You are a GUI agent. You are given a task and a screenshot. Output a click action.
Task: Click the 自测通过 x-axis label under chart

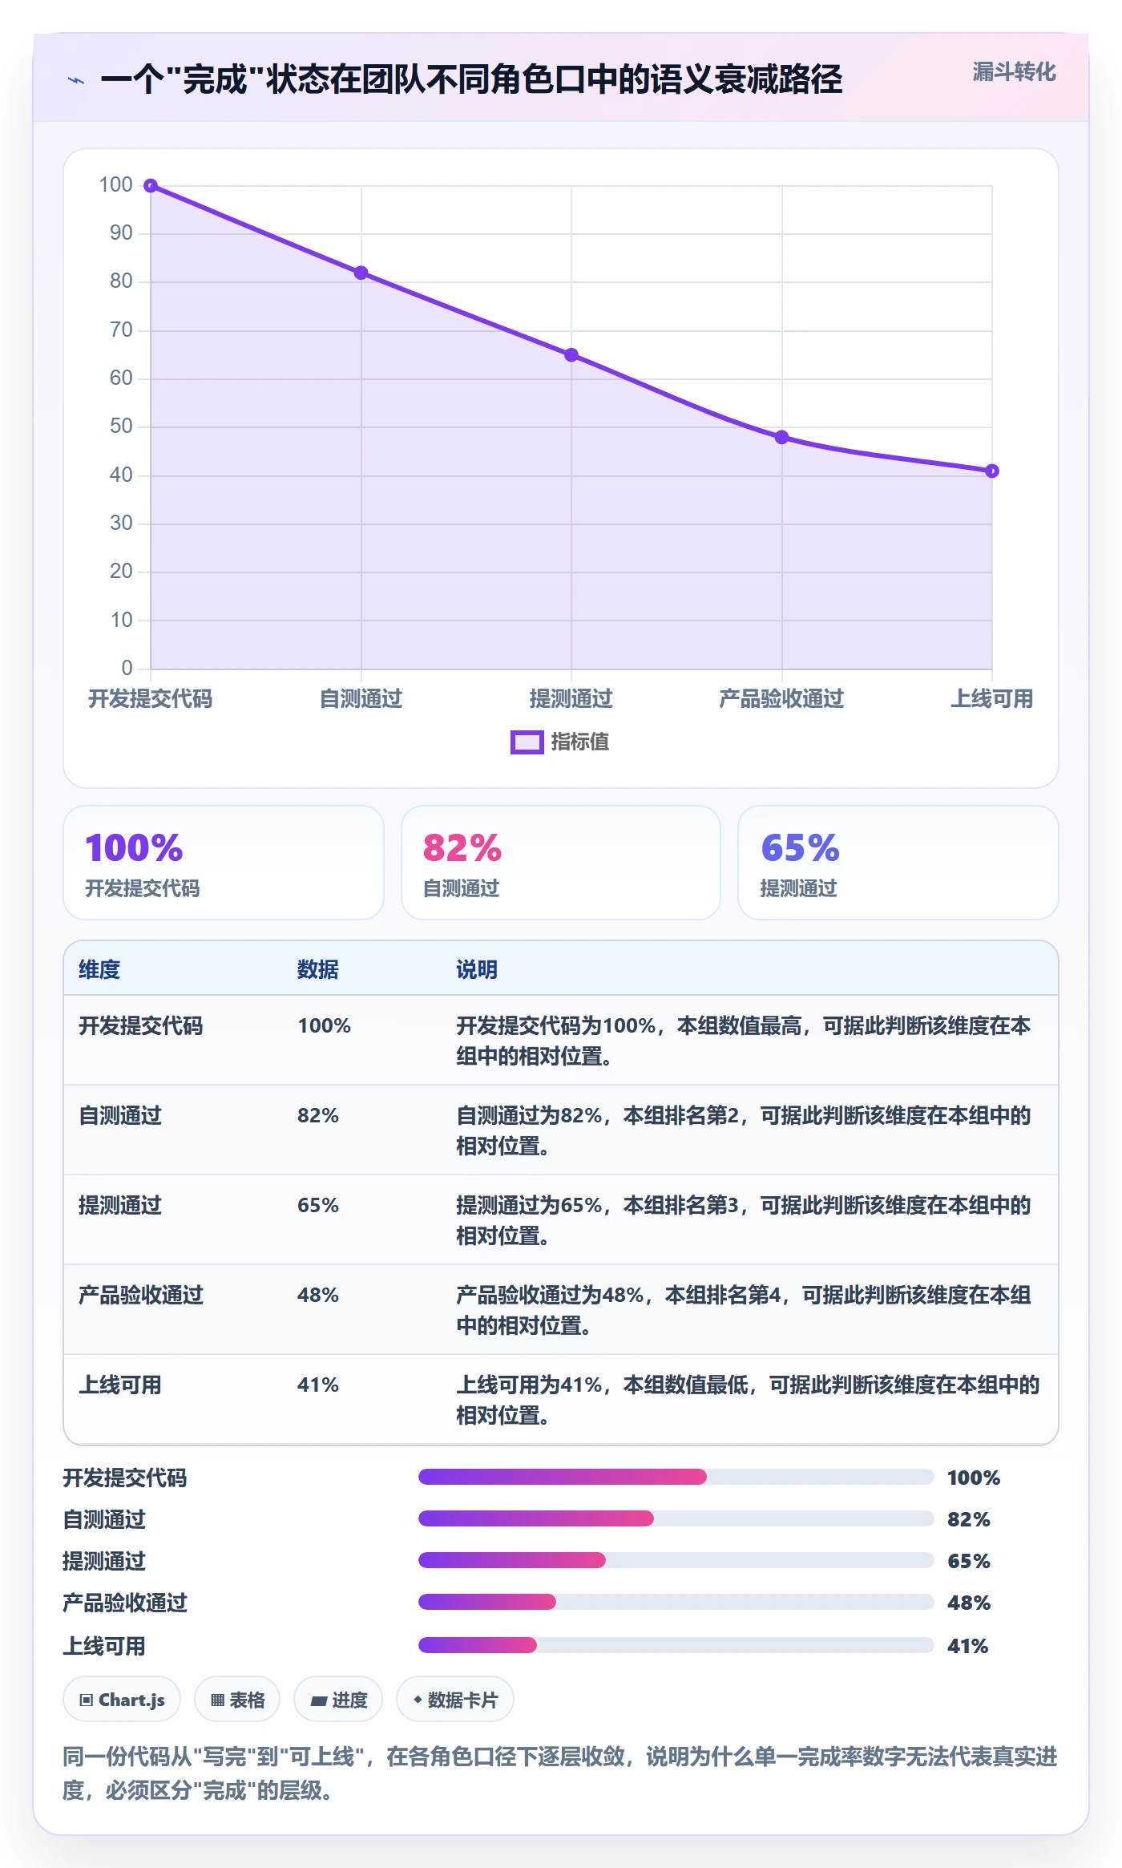(x=361, y=698)
